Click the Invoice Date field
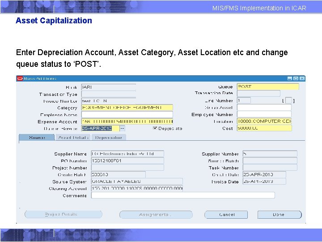 coord(264,181)
